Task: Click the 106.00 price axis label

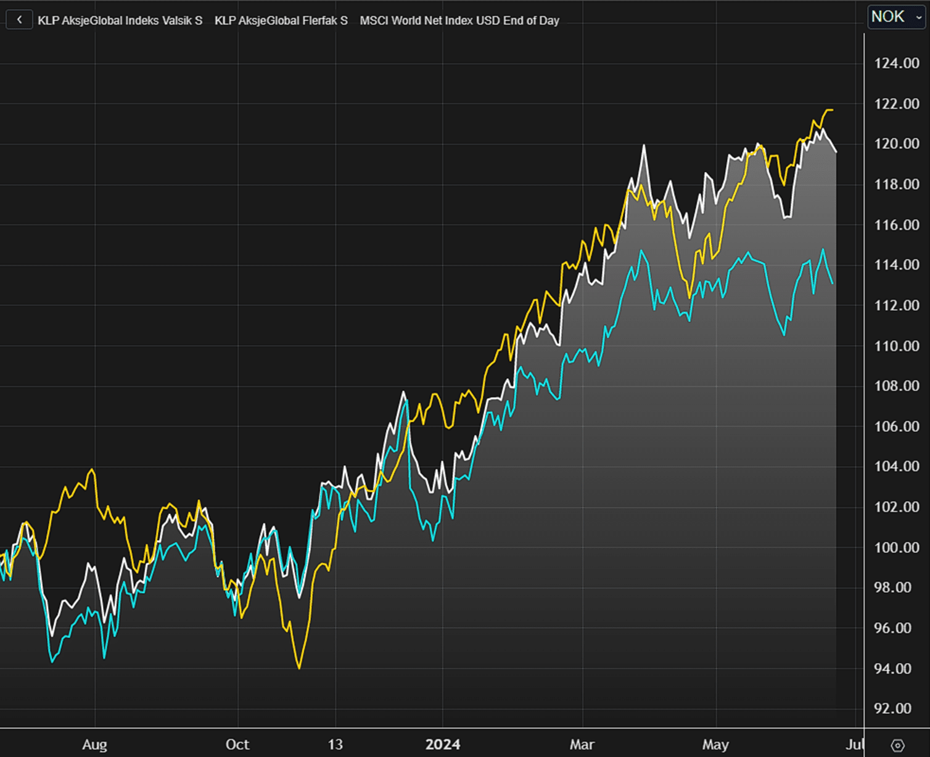Action: pos(897,427)
